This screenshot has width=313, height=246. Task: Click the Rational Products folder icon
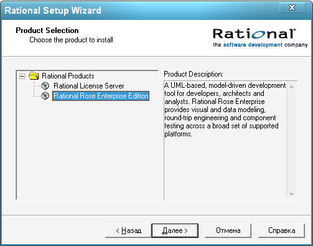[x=34, y=76]
